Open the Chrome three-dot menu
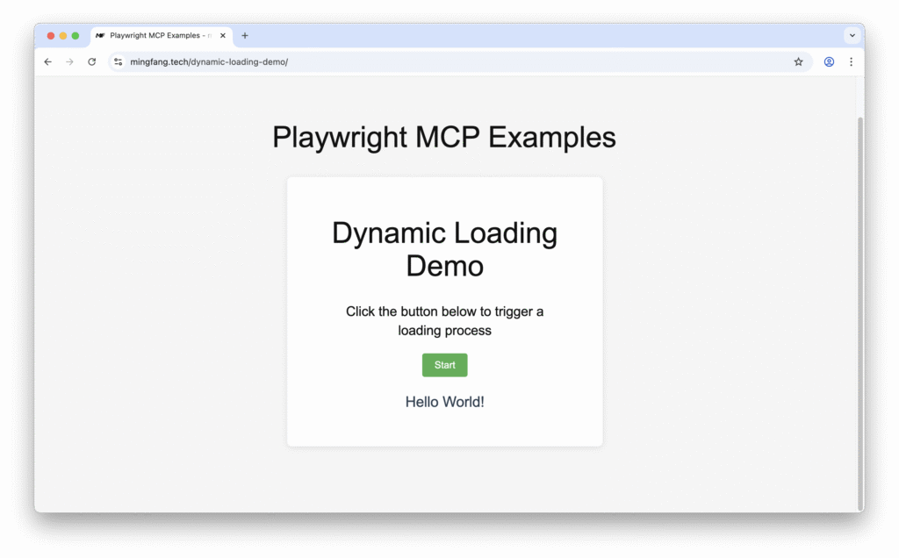Viewport: 899px width, 558px height. point(851,61)
